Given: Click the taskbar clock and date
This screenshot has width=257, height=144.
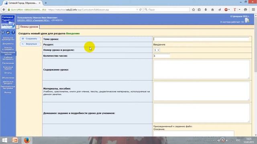Looking at the screenshot, I should [x=249, y=140].
